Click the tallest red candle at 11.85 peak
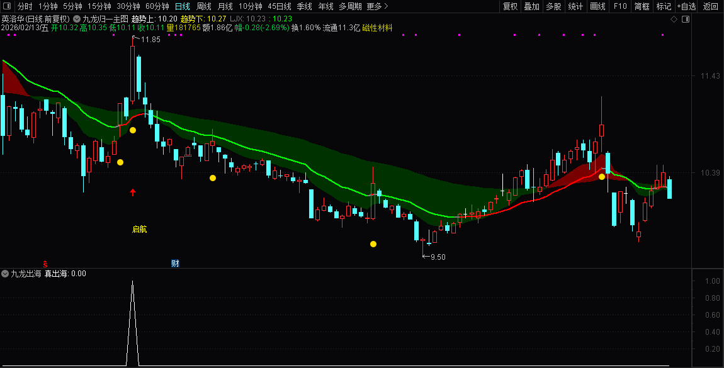Viewport: 724px width, 368px height. pos(132,73)
